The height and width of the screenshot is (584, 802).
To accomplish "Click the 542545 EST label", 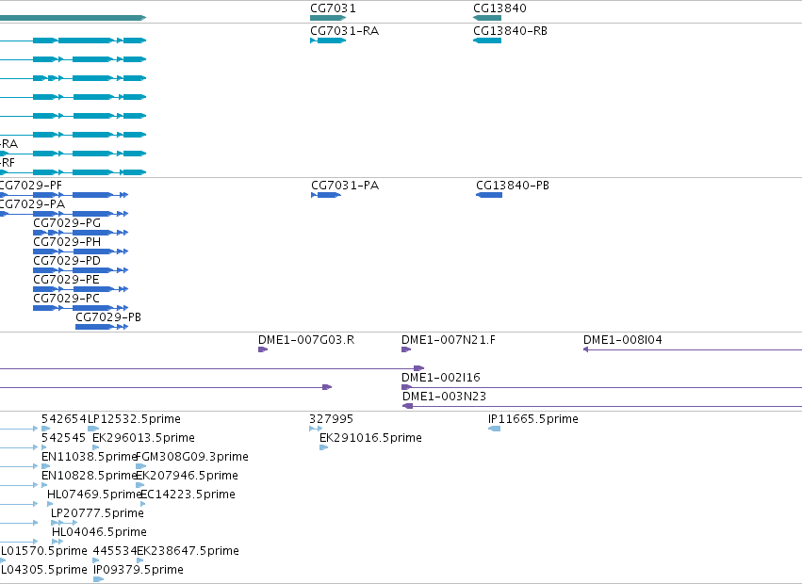I will [x=63, y=438].
